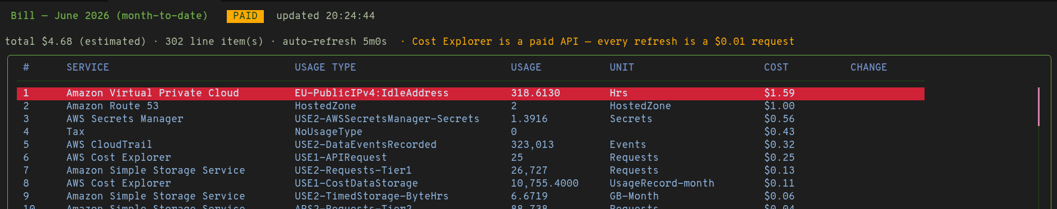Image resolution: width=1057 pixels, height=209 pixels.
Task: Click the $1.59 cost cell
Action: pos(779,93)
